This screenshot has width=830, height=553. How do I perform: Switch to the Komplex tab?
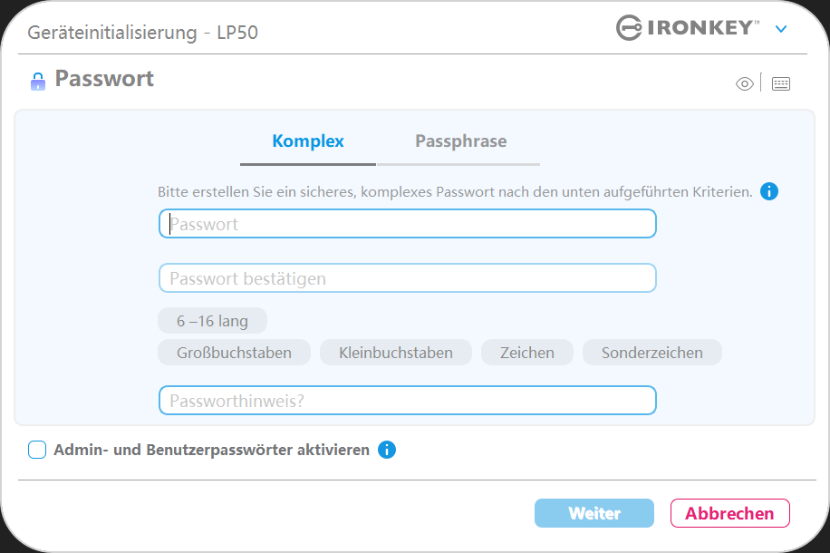[308, 141]
